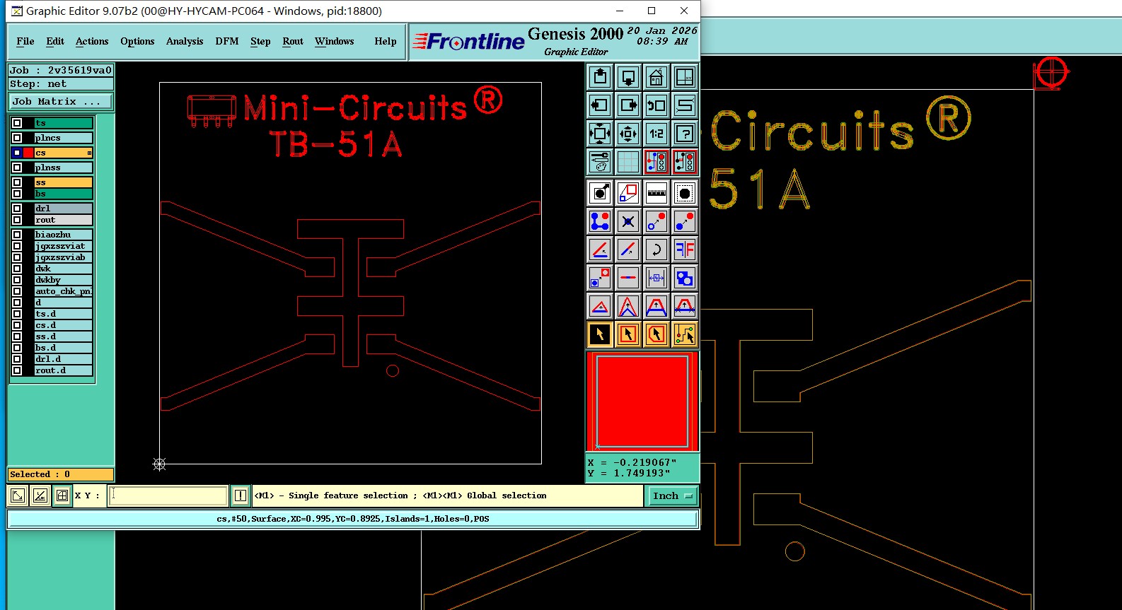The height and width of the screenshot is (610, 1122).
Task: Click the zoom-in expand arrows icon
Action: point(600,133)
